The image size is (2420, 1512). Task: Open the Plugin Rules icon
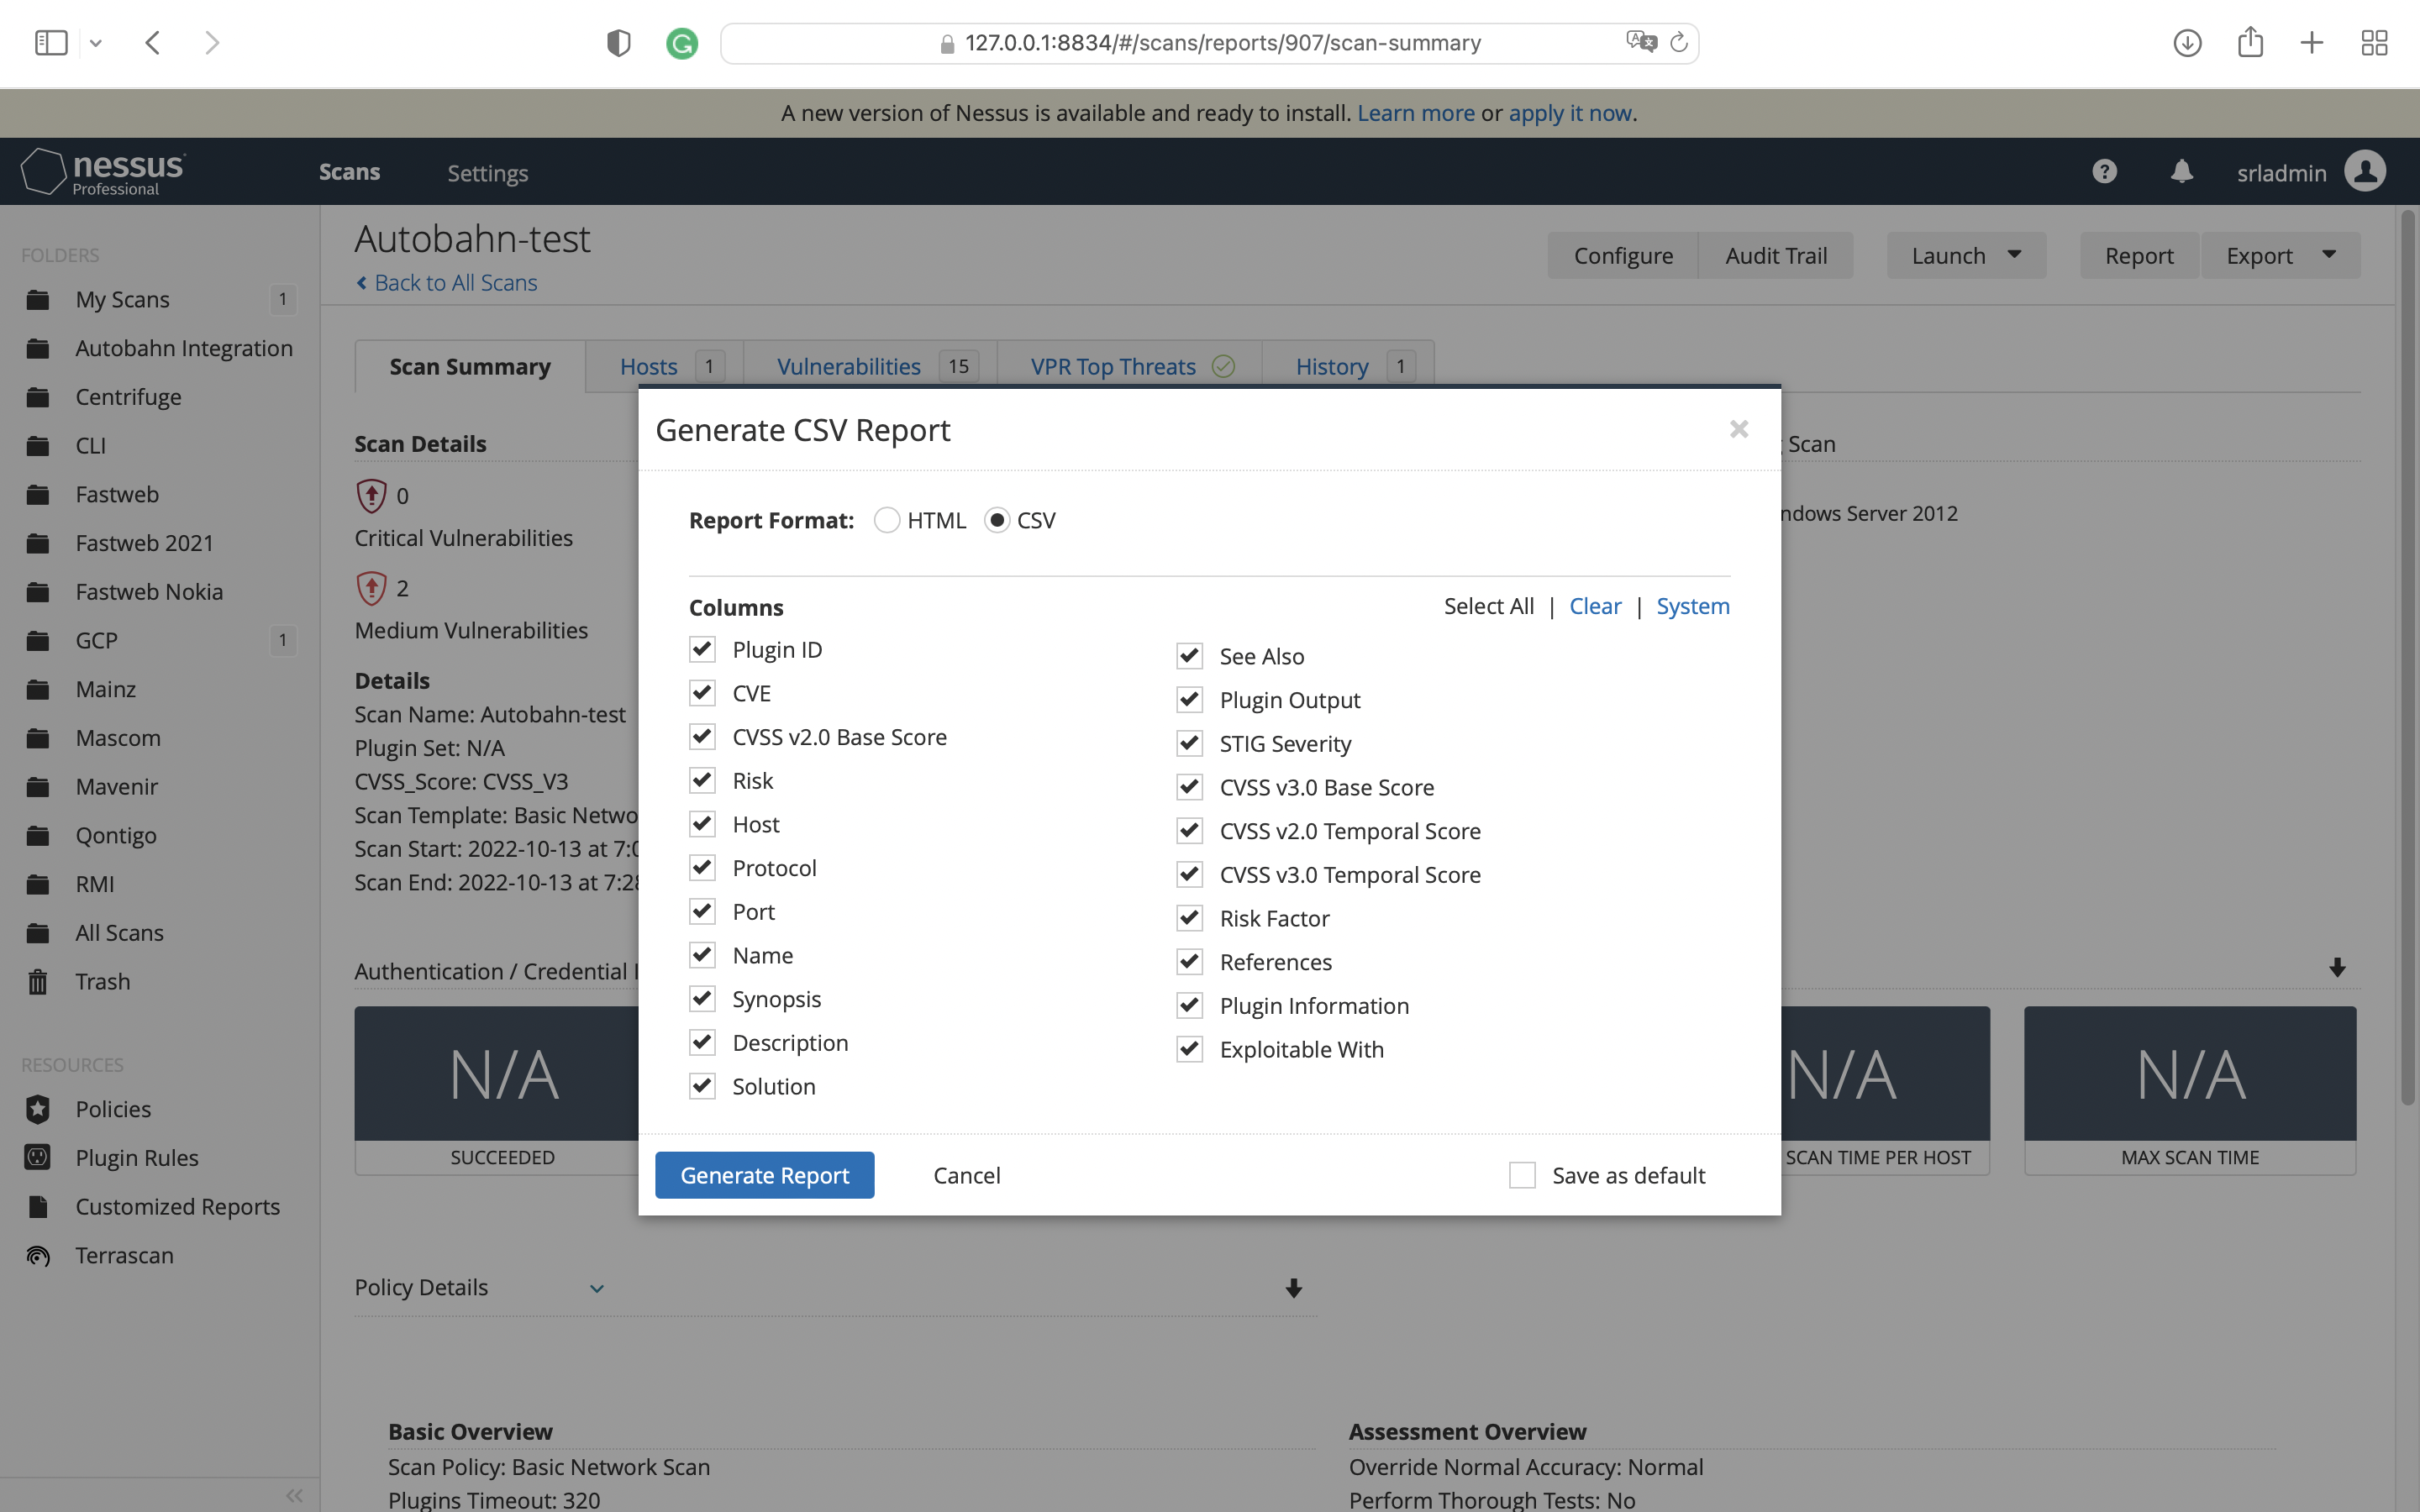point(38,1157)
